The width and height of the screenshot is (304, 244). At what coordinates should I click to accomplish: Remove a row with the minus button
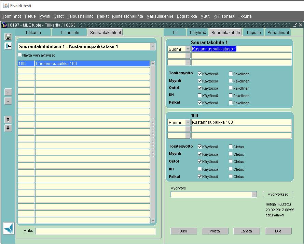click(x=8, y=101)
